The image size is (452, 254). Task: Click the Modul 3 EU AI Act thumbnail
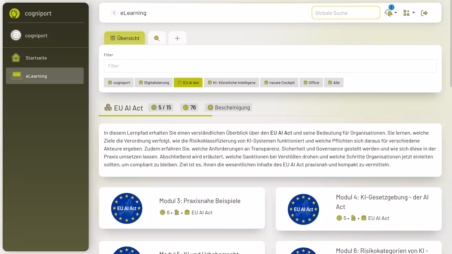coord(127,208)
